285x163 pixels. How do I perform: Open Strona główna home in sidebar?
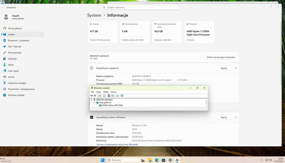coord(23,28)
